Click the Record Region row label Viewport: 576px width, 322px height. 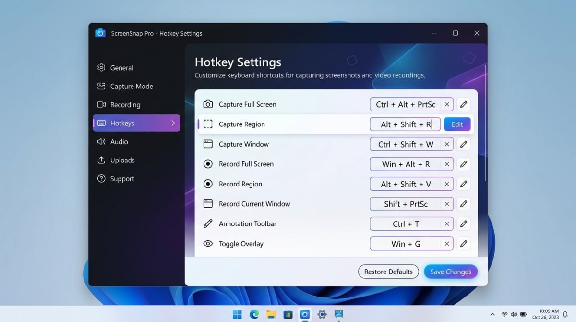[240, 184]
